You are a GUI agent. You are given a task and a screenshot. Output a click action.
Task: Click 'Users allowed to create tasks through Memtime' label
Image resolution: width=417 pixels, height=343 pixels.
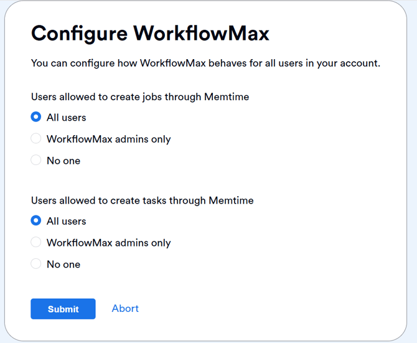click(143, 200)
